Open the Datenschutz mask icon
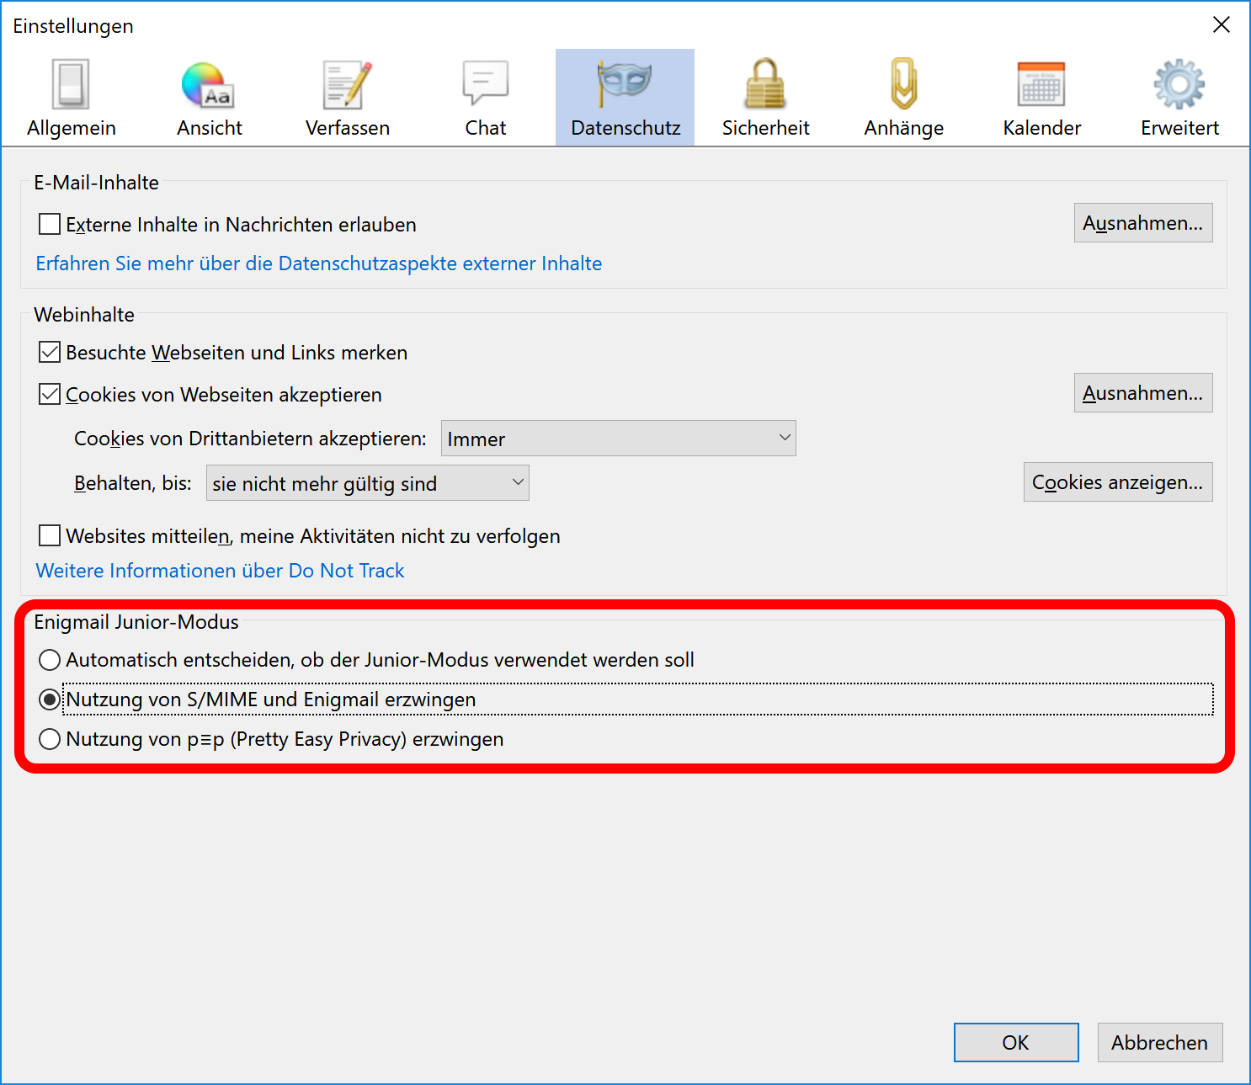1251x1085 pixels. tap(625, 83)
